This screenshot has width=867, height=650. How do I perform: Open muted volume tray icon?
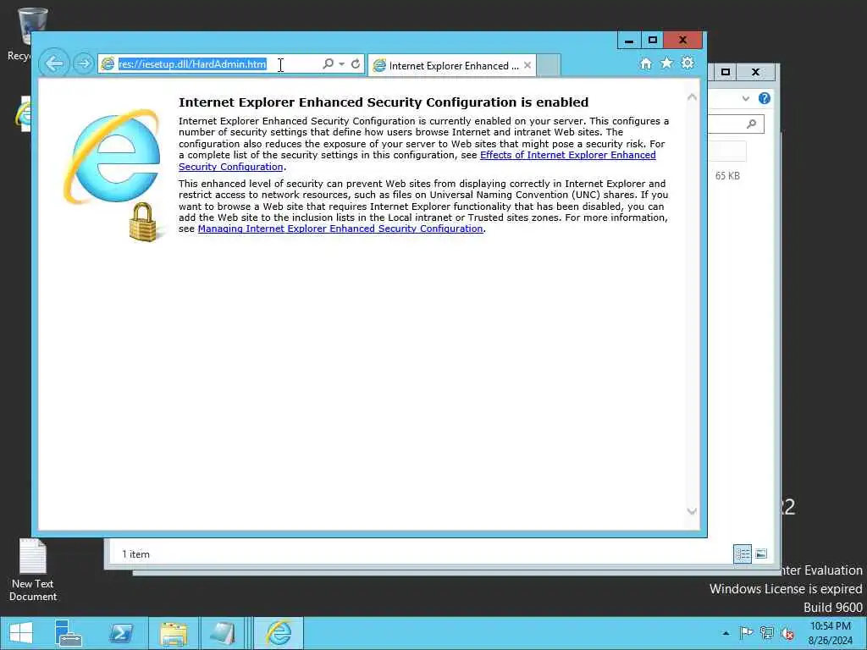(787, 633)
